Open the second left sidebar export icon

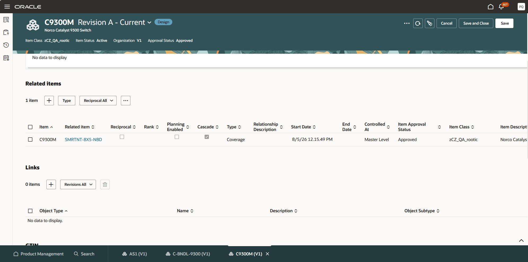[6, 32]
